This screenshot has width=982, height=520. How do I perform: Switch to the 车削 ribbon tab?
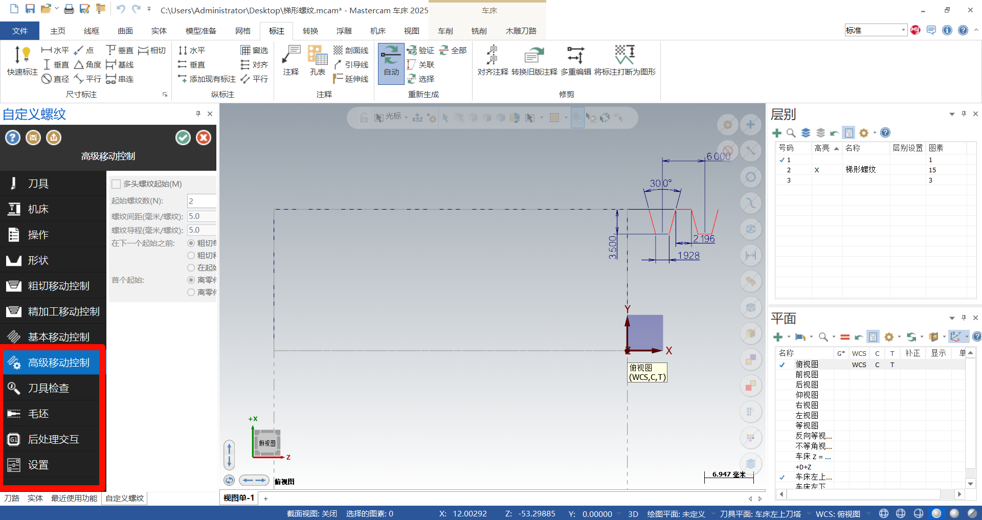click(445, 31)
